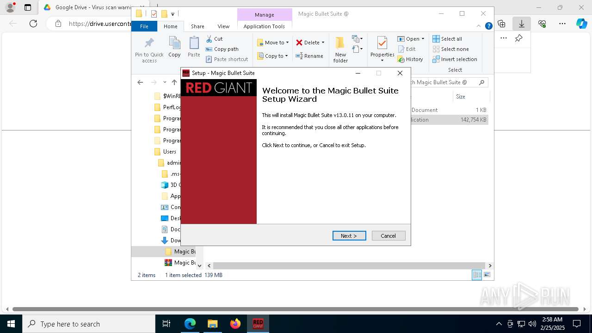Open the notification center icon

577,324
